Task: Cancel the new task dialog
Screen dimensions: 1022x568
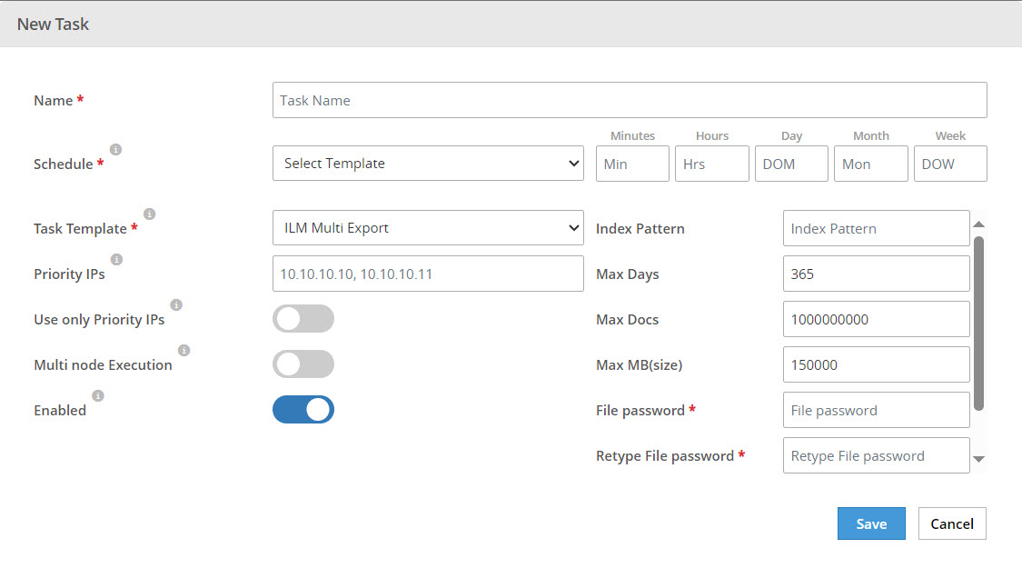Action: (x=952, y=523)
